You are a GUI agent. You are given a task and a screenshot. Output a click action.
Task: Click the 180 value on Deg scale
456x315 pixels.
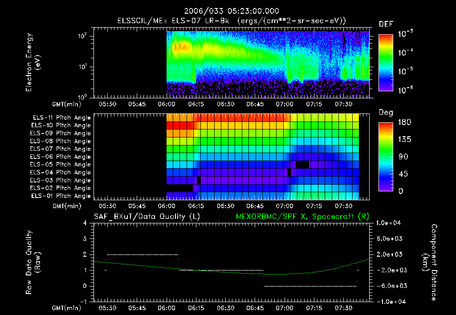click(x=404, y=122)
